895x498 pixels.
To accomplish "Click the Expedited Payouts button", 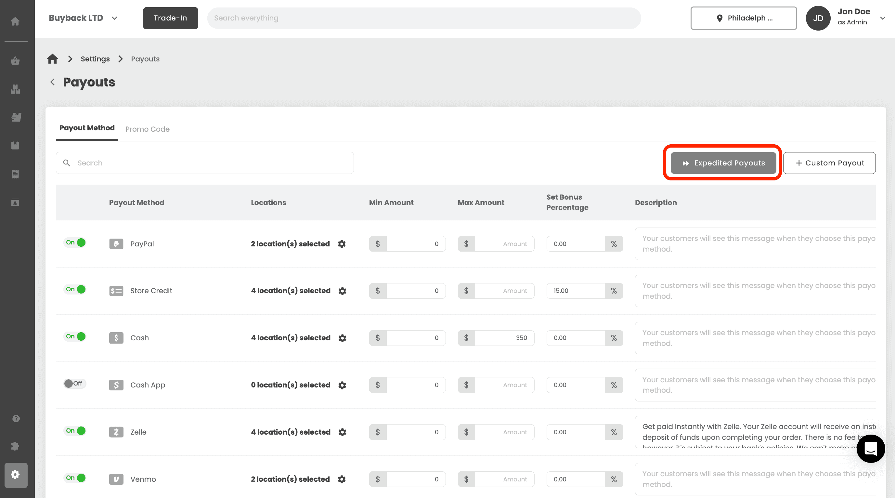I will coord(723,163).
